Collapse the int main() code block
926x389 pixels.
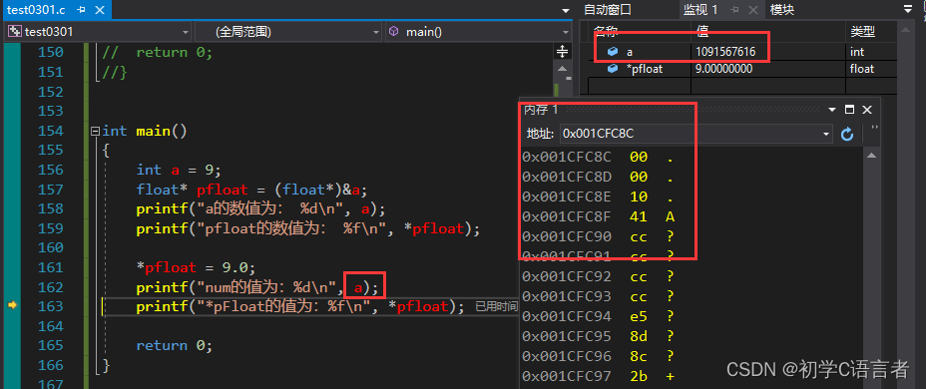click(95, 131)
